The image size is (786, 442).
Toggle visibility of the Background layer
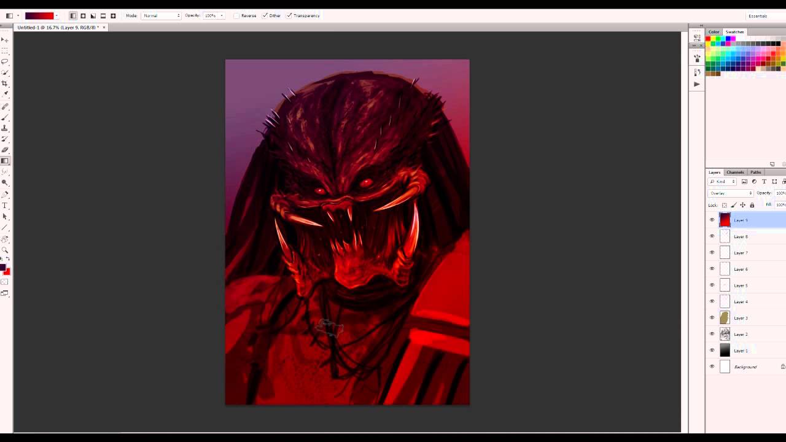coord(712,366)
